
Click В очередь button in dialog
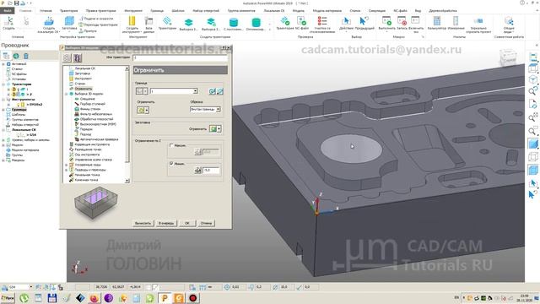click(x=166, y=223)
